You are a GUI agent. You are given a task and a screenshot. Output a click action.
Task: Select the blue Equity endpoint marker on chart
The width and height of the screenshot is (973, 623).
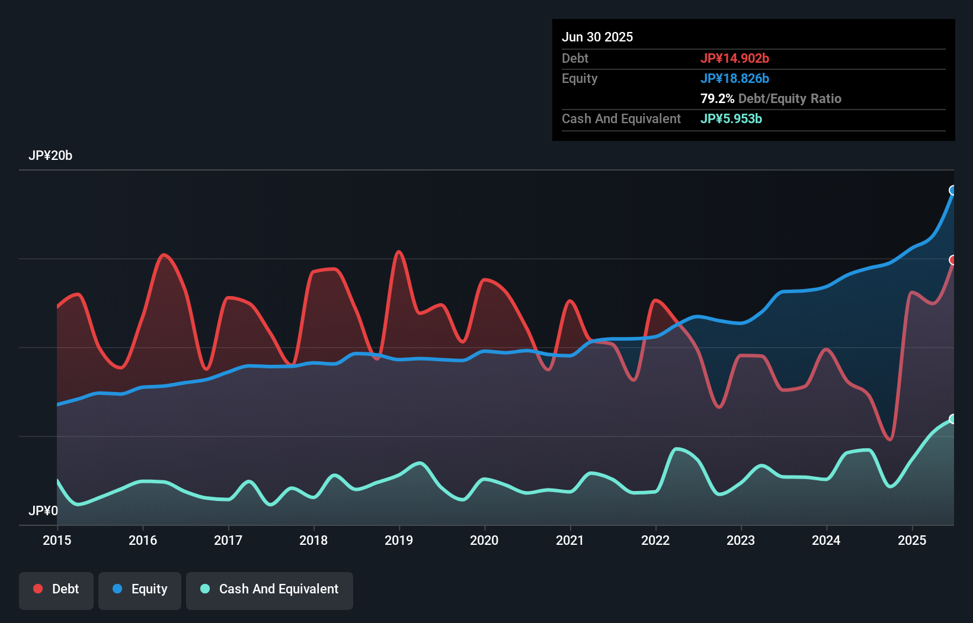point(953,190)
